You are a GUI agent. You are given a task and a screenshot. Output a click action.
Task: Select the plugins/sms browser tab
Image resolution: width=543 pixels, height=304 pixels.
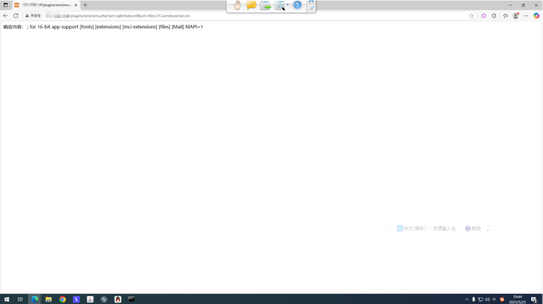tap(46, 5)
